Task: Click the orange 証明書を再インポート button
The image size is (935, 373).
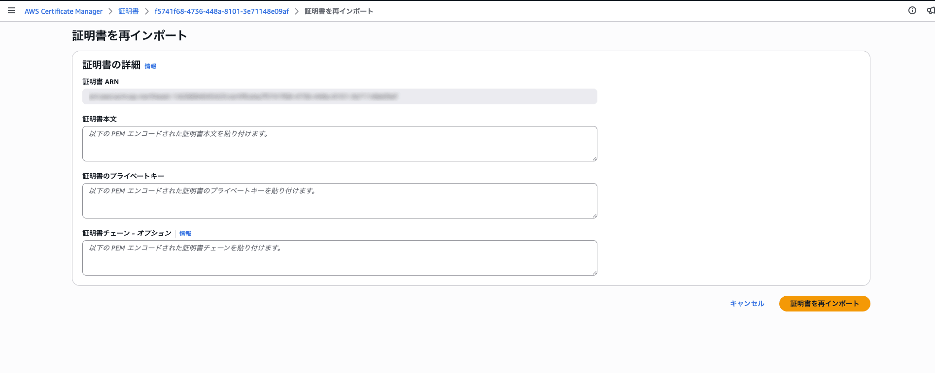Action: pyautogui.click(x=825, y=304)
